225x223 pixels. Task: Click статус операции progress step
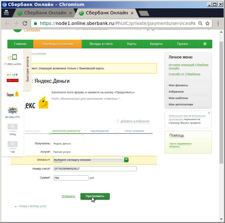click(134, 131)
